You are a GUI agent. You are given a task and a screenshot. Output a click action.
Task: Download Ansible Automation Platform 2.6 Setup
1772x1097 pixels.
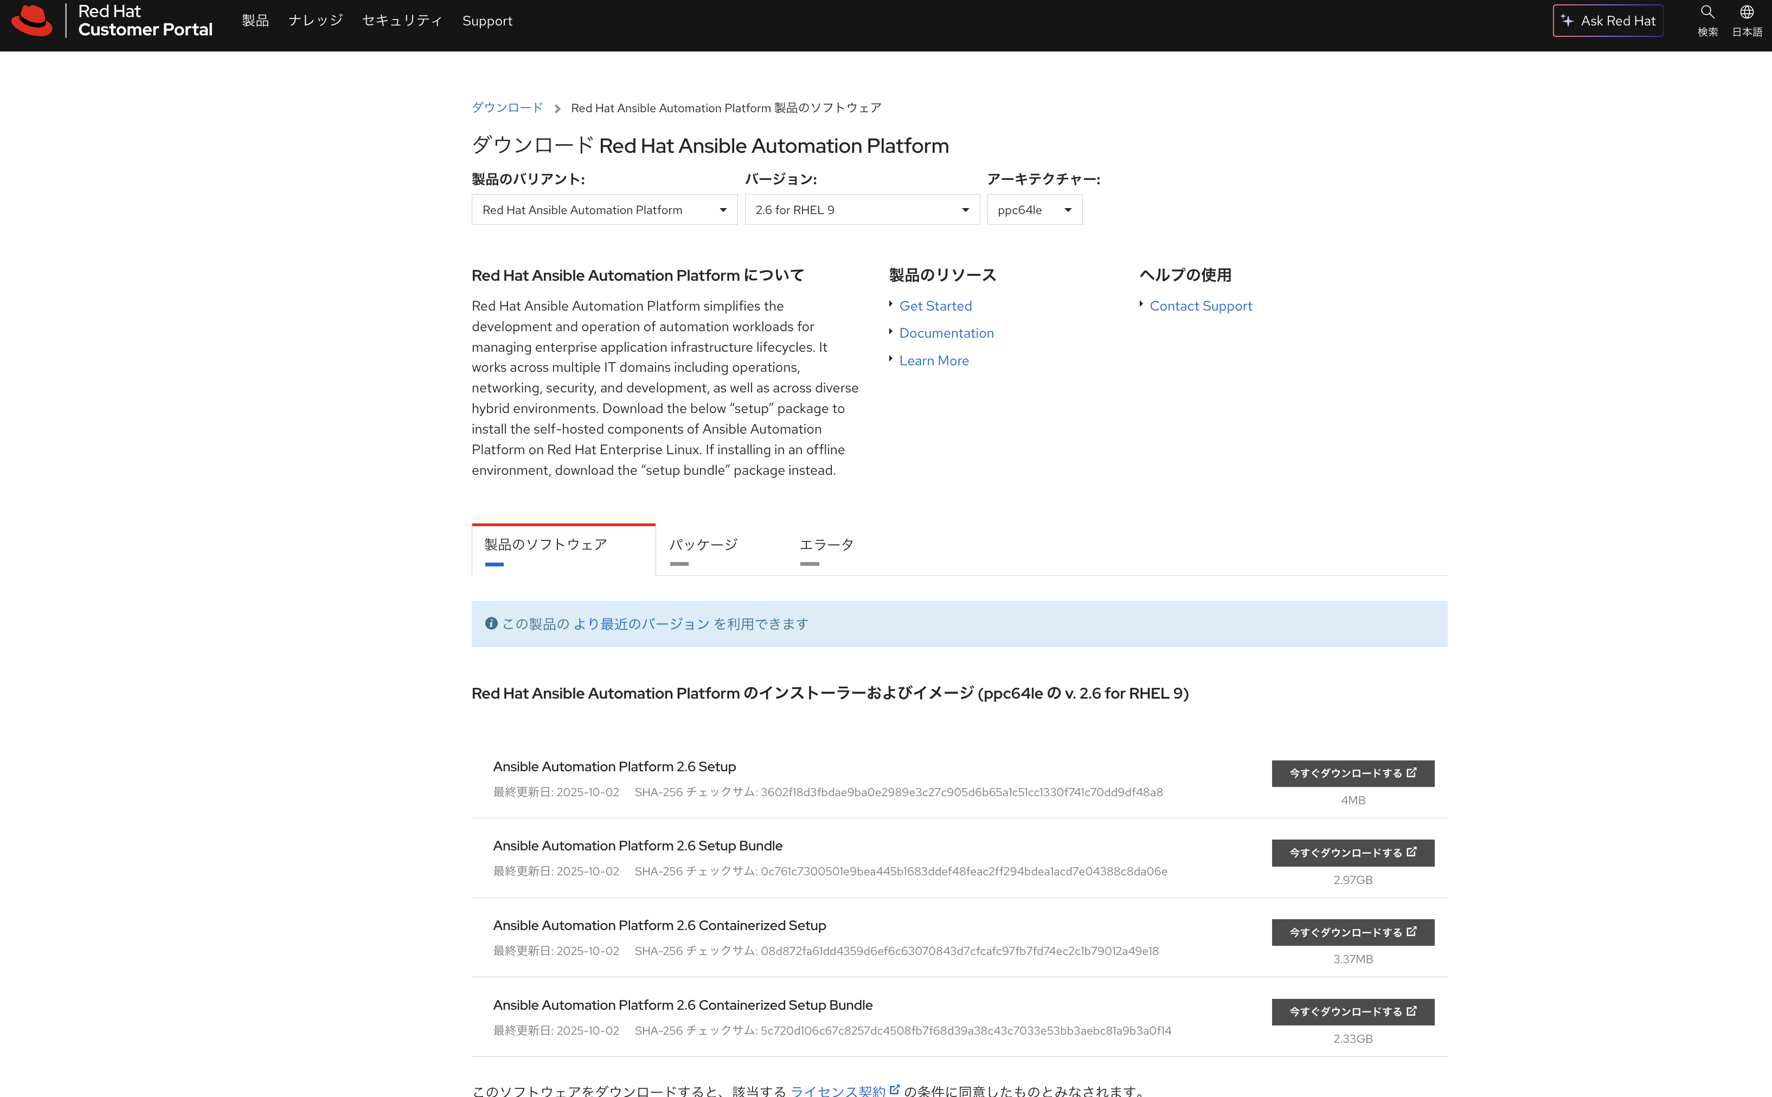(x=1352, y=773)
